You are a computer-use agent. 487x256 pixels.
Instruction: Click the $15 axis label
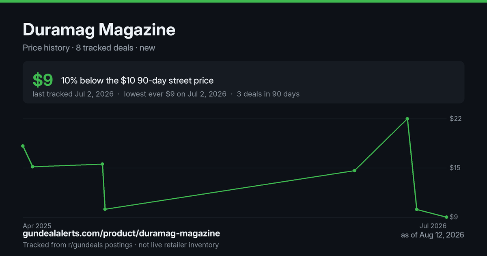(x=456, y=168)
